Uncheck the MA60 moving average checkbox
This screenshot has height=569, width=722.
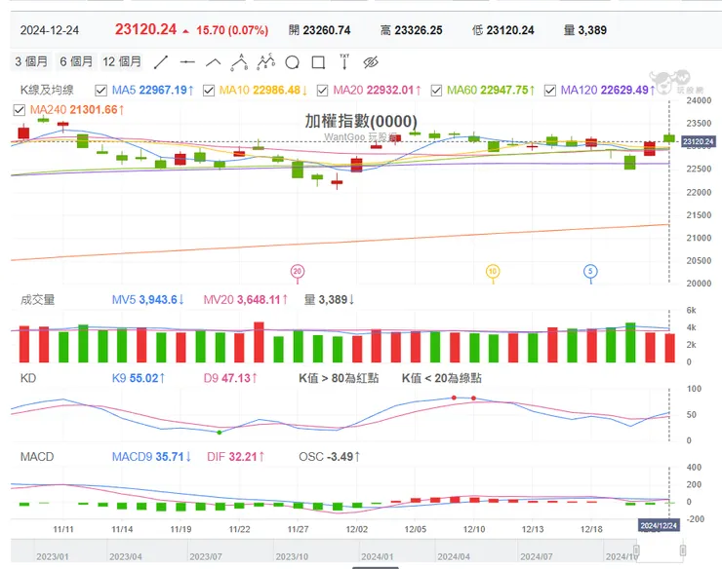tap(436, 91)
